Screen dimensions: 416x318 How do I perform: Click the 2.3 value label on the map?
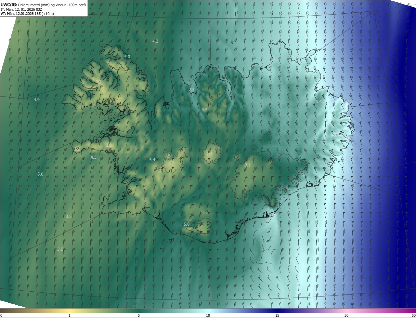pyautogui.click(x=171, y=163)
